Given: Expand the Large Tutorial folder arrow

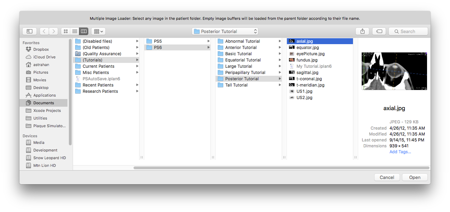Looking at the screenshot, I should point(280,66).
